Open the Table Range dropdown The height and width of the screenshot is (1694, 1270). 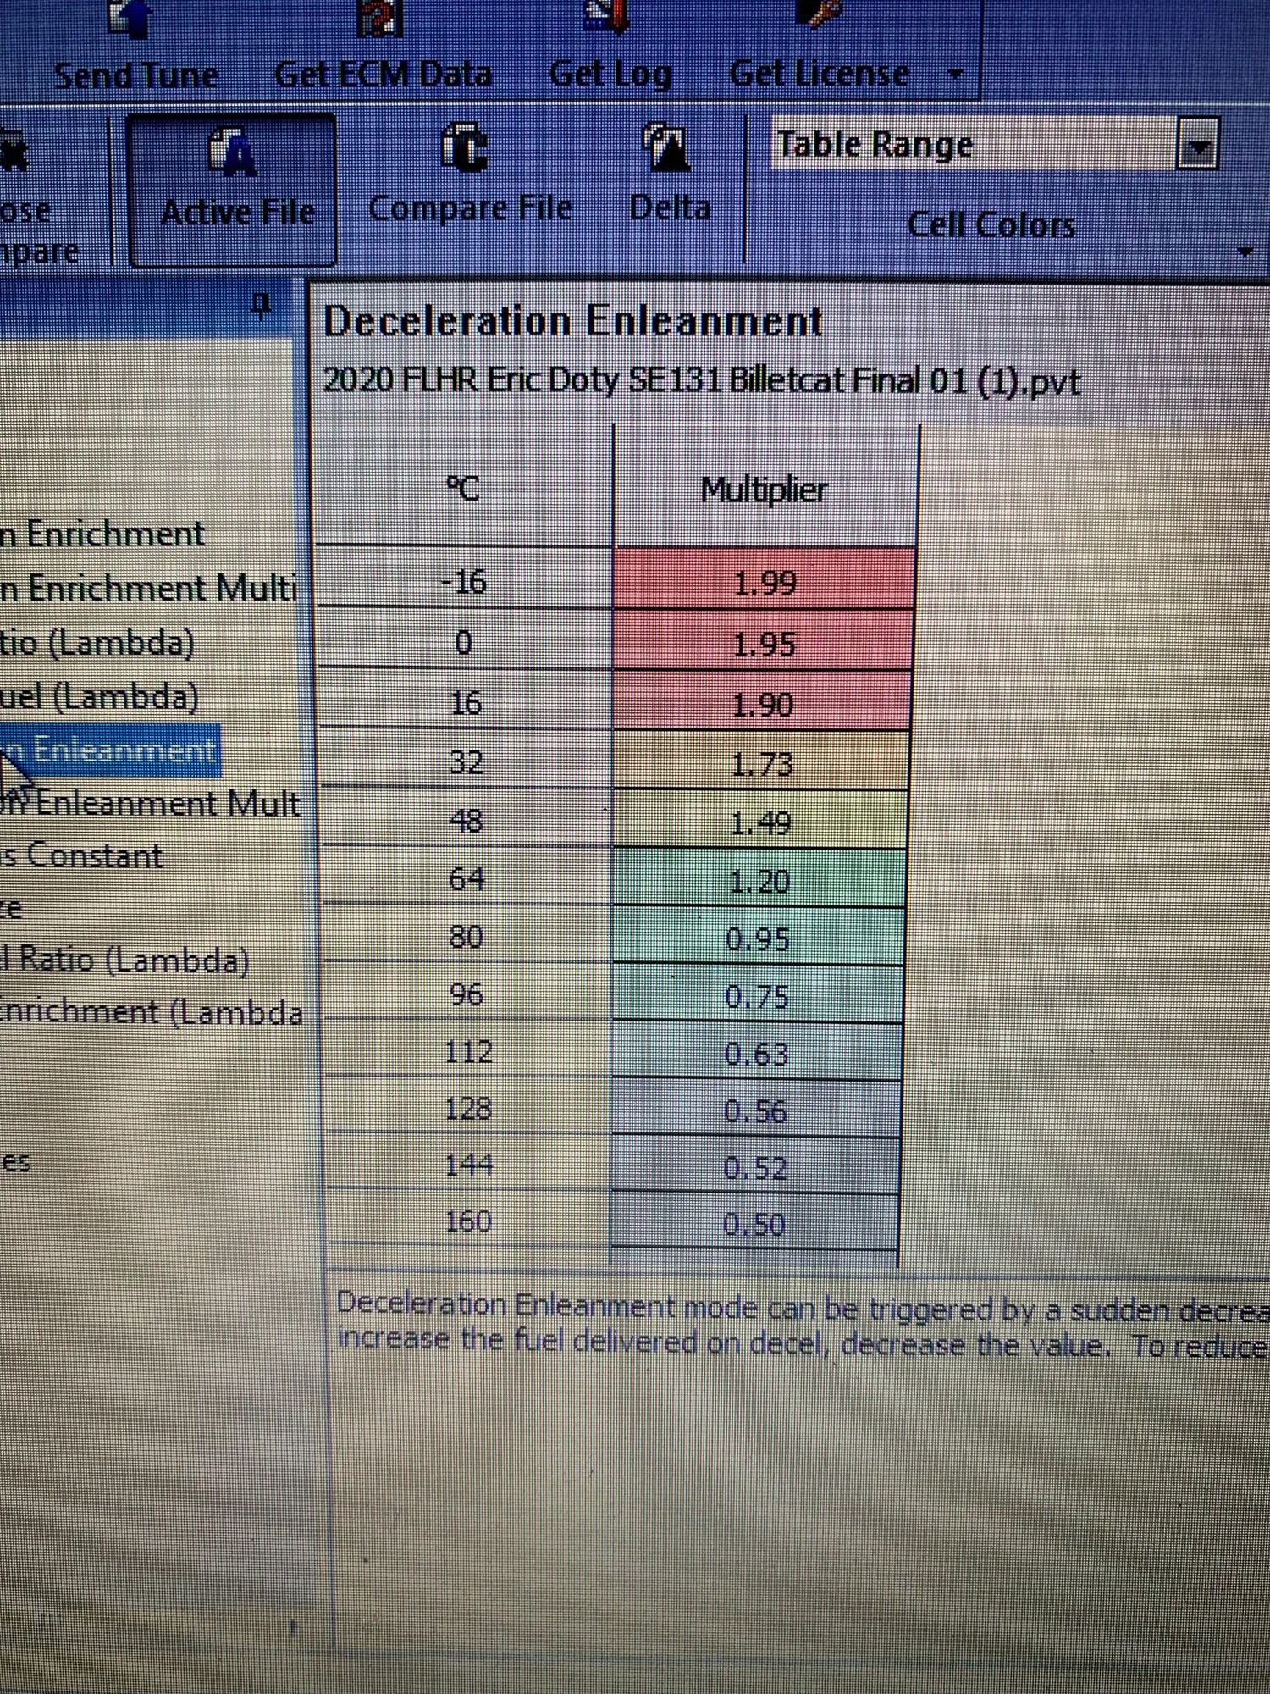click(1197, 147)
